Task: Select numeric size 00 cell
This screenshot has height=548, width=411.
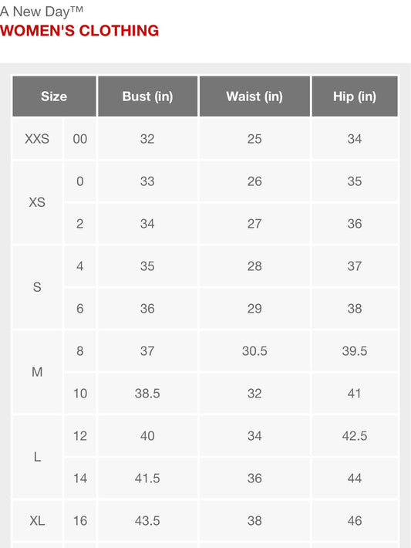Action: [x=80, y=139]
